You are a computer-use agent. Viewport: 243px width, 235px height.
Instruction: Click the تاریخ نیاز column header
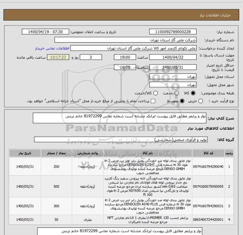coord(25,153)
